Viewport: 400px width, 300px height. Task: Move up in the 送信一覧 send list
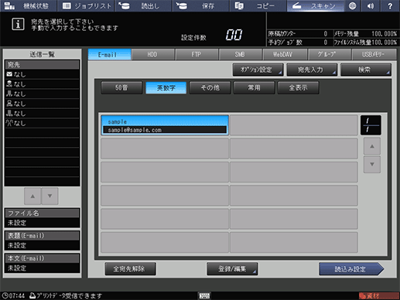[x=32, y=196]
